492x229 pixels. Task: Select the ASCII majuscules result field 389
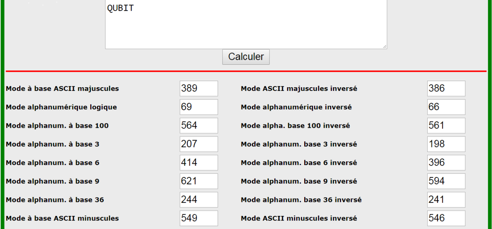(198, 88)
